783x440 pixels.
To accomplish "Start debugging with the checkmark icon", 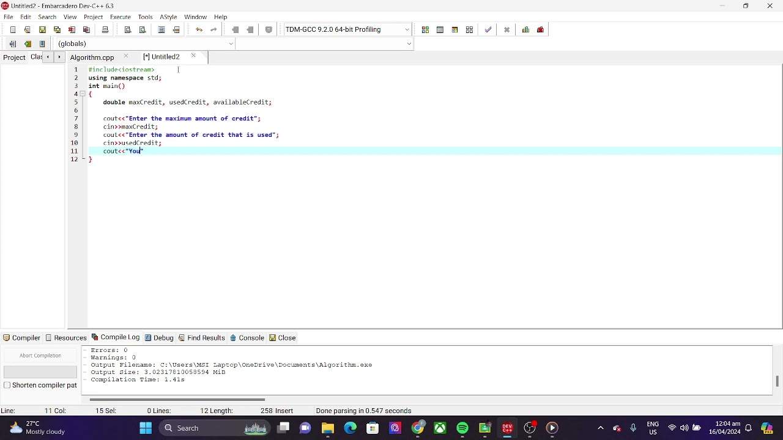I will [x=488, y=29].
